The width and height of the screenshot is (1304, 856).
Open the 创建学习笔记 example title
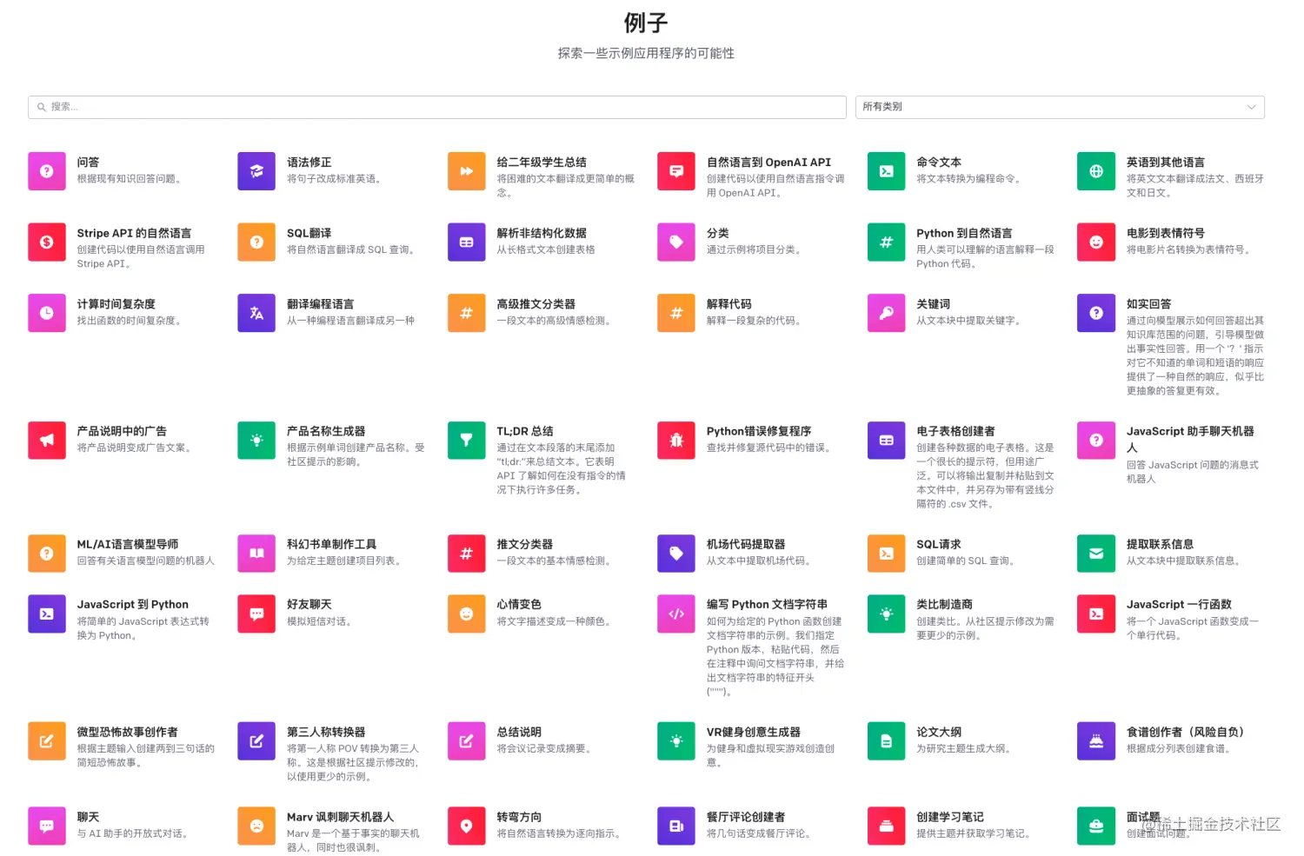pos(950,817)
